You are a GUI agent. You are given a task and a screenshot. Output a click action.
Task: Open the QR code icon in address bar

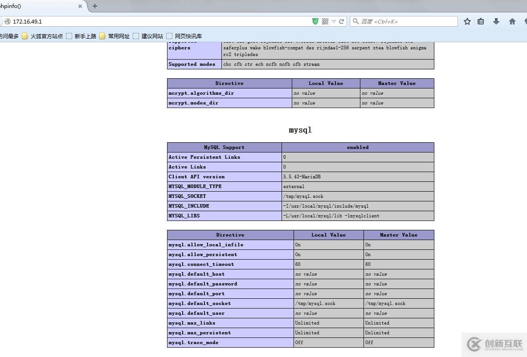[x=325, y=21]
